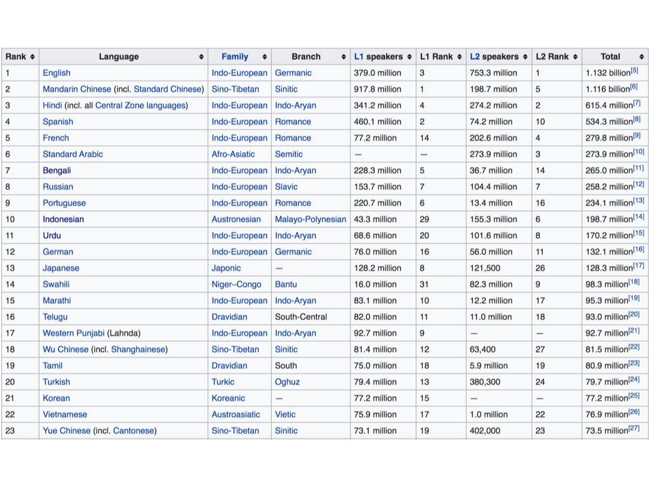The image size is (650, 487).
Task: Sort by L2 speakers arrows
Action: click(x=525, y=56)
